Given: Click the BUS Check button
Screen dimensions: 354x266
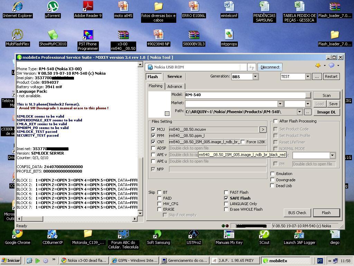Looking at the screenshot, I should (x=297, y=213).
